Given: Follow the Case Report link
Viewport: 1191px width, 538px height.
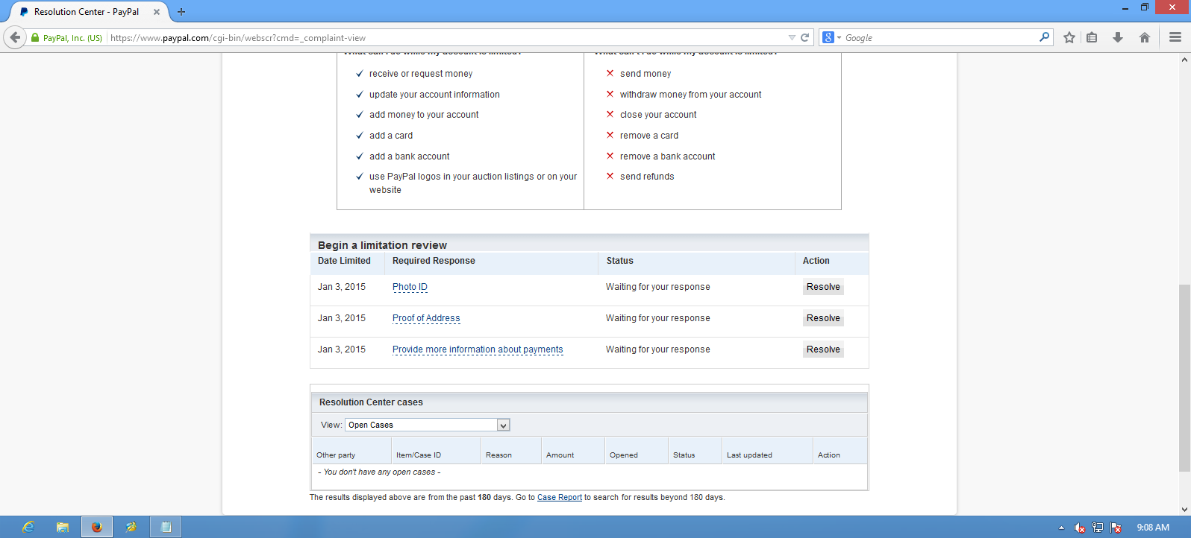Looking at the screenshot, I should click(559, 498).
